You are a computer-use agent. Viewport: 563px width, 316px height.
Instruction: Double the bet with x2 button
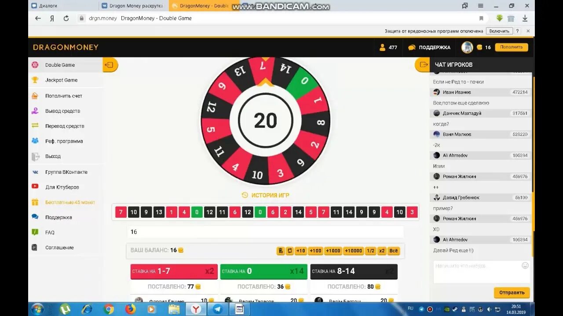coord(381,251)
